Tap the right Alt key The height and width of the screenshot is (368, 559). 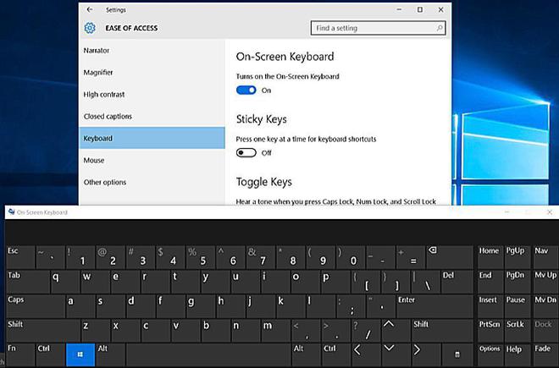307,354
